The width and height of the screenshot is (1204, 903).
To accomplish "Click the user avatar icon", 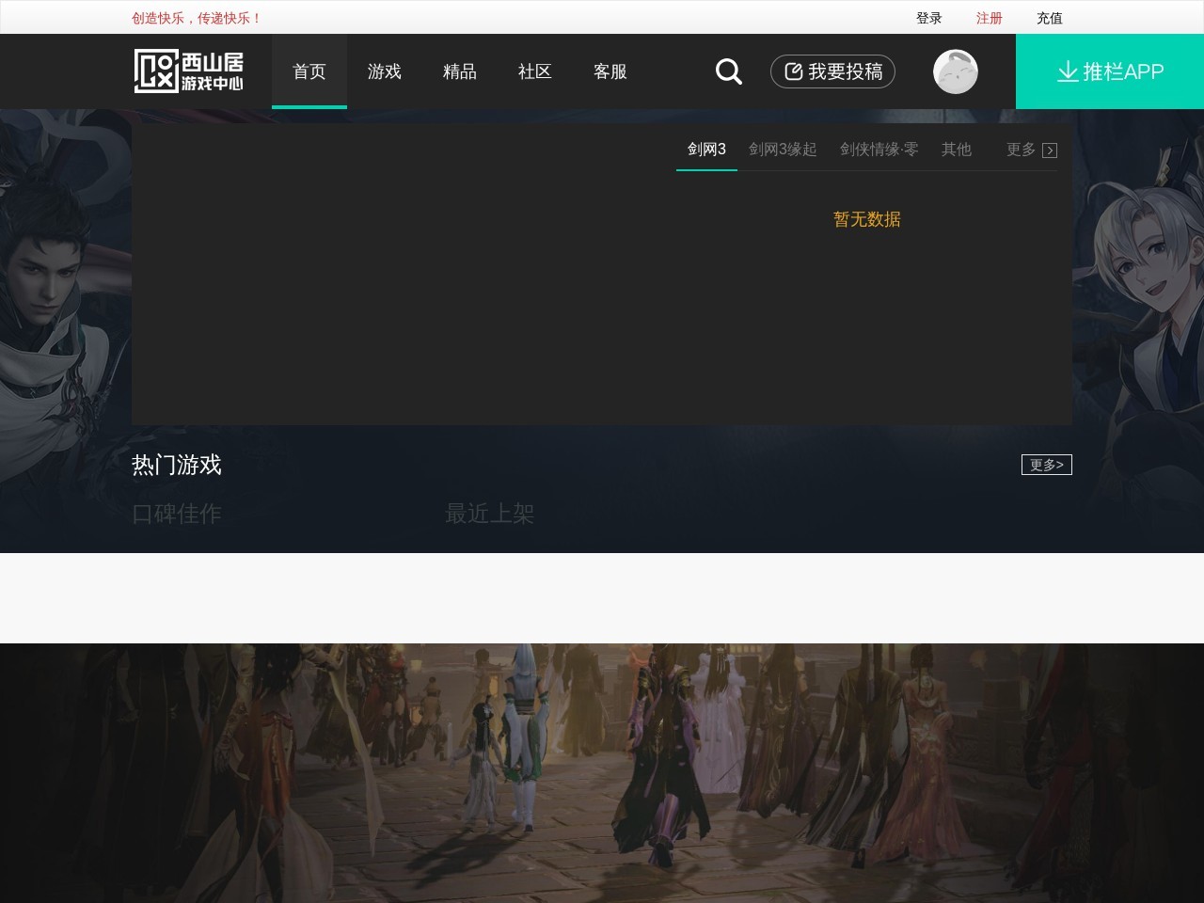I will (955, 71).
